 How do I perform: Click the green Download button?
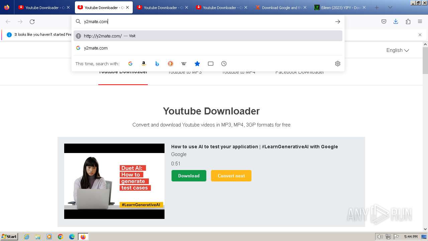pyautogui.click(x=189, y=176)
